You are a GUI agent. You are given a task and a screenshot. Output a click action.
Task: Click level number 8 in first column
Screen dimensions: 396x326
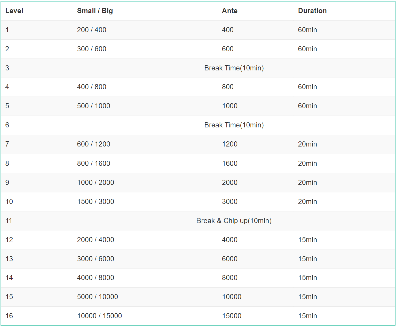pyautogui.click(x=7, y=164)
